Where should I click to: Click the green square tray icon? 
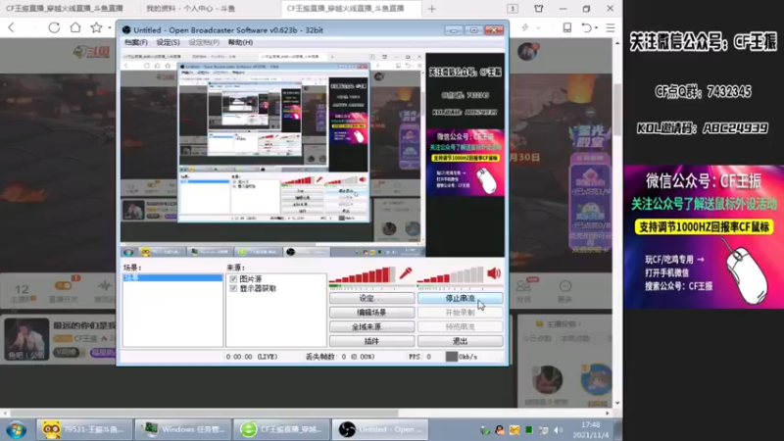point(529,430)
